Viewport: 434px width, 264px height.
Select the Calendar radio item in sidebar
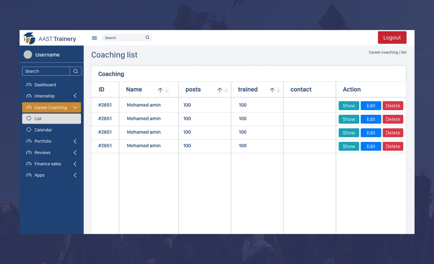[x=52, y=130]
